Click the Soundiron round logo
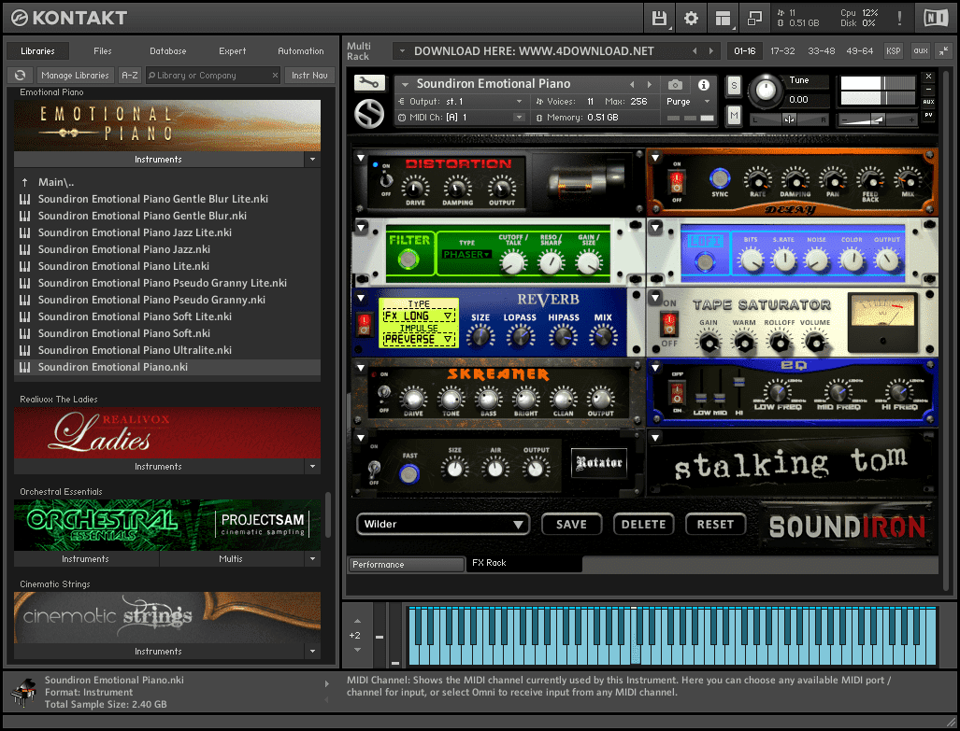Viewport: 960px width, 731px height. (369, 113)
